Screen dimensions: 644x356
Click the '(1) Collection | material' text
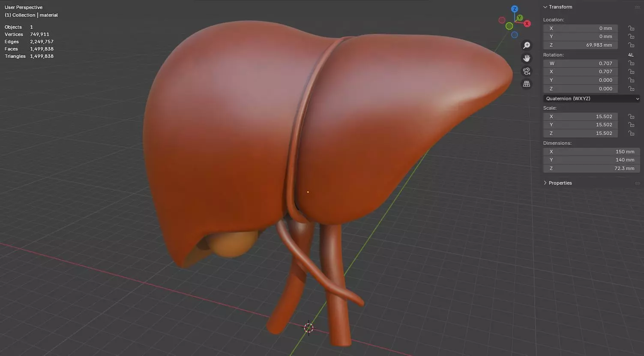[x=31, y=15]
